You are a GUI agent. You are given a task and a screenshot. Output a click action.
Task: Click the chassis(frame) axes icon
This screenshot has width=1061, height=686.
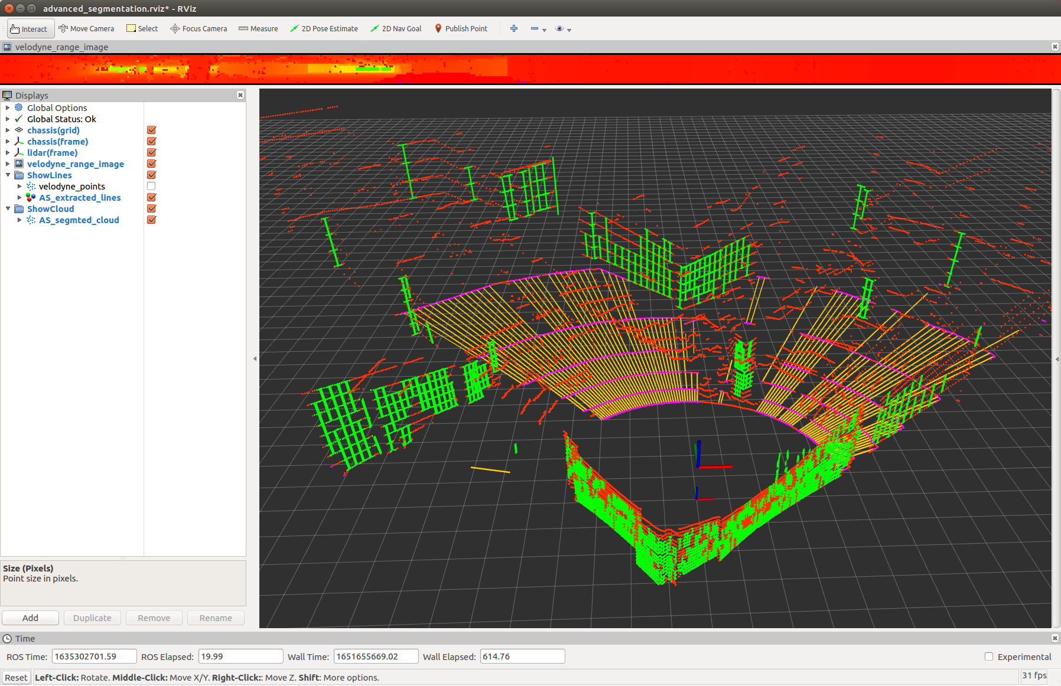(x=19, y=141)
